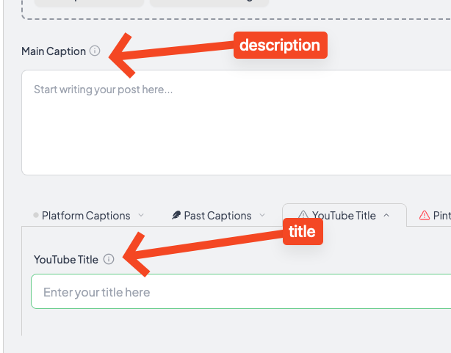Click the gray status dot before Platform Captions
The height and width of the screenshot is (353, 451).
point(36,215)
